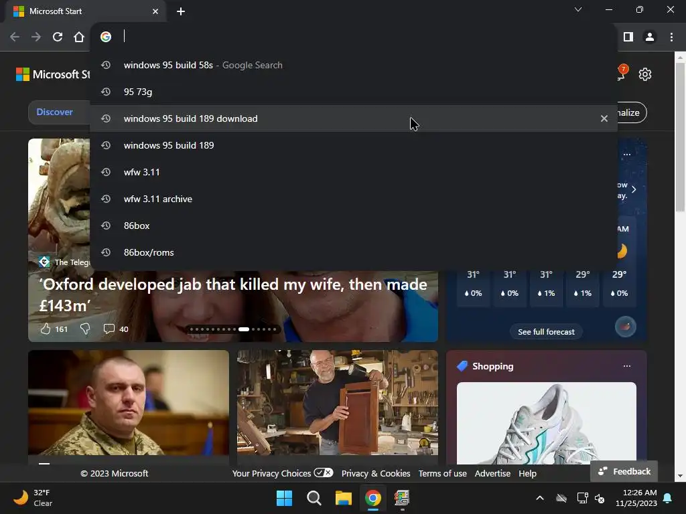Open the 86Box taskbar app icon
The width and height of the screenshot is (686, 514).
click(402, 498)
